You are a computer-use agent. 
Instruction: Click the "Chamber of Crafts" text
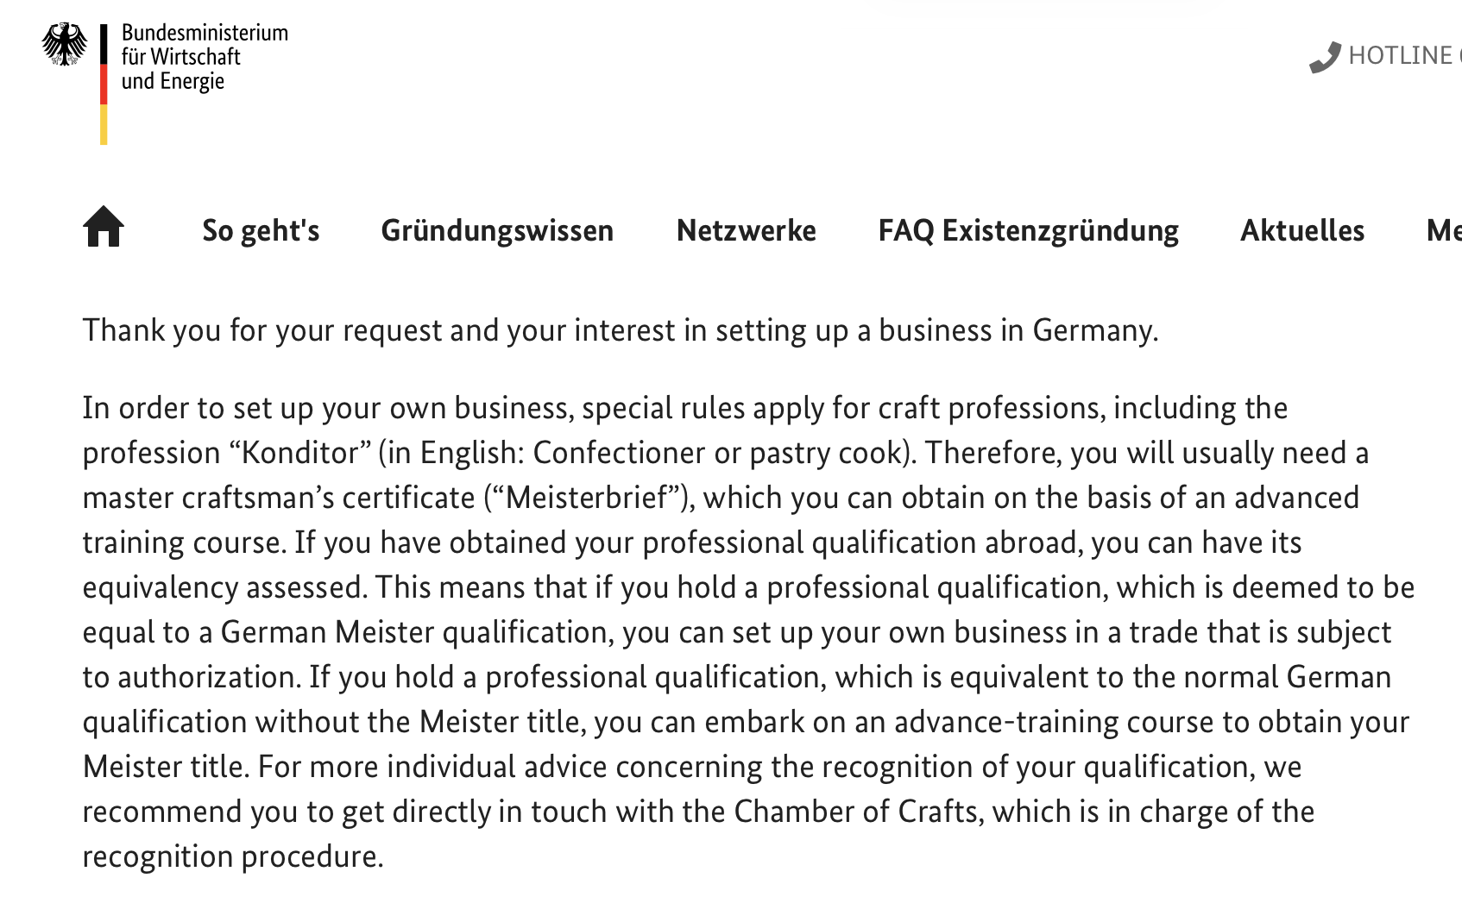tap(857, 812)
